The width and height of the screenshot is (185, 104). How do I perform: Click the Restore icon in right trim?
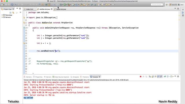183,10
